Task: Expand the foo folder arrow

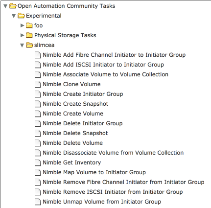Action: pos(22,25)
